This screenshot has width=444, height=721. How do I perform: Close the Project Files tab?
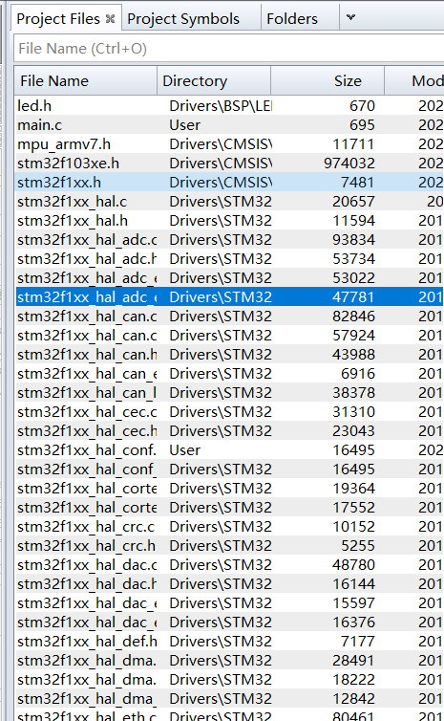pos(110,19)
